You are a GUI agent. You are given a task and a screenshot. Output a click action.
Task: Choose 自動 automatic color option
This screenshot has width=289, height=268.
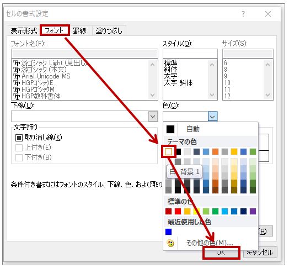[x=211, y=129]
